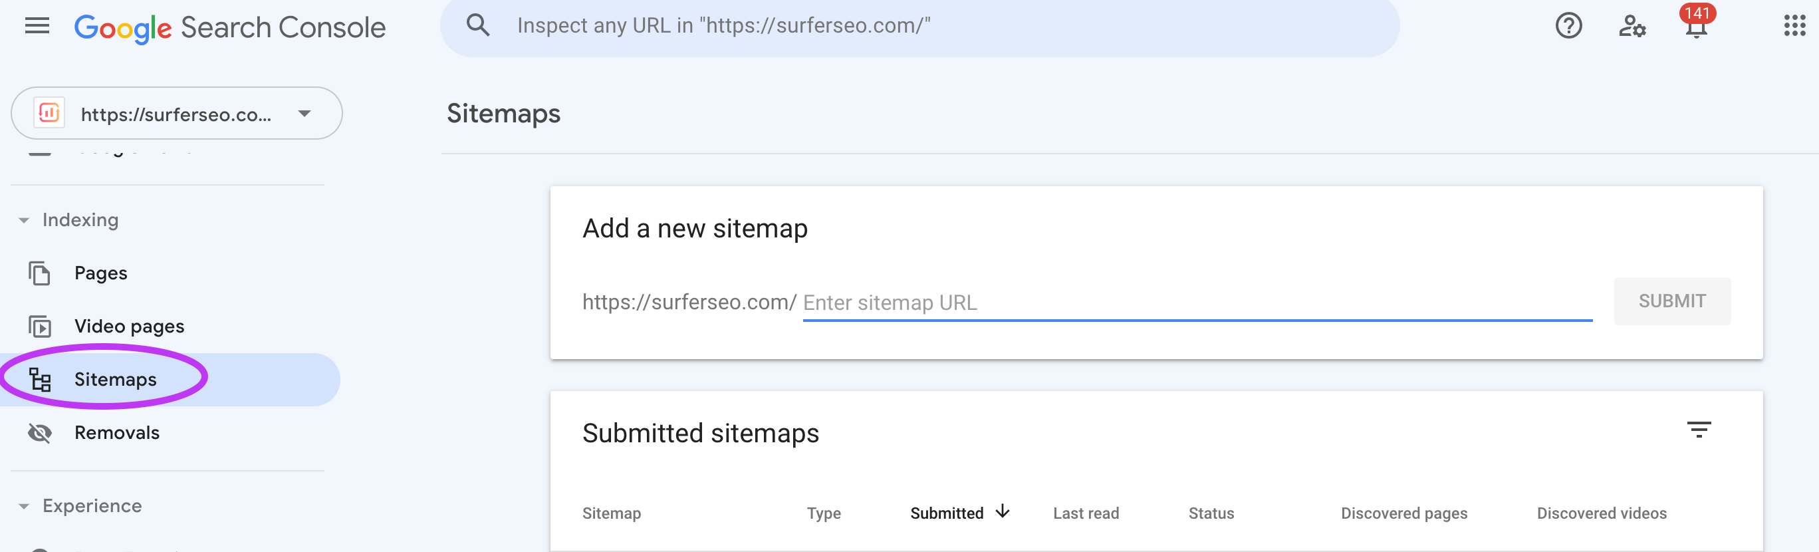Go to Pages report
Image resolution: width=1819 pixels, height=552 pixels.
100,273
